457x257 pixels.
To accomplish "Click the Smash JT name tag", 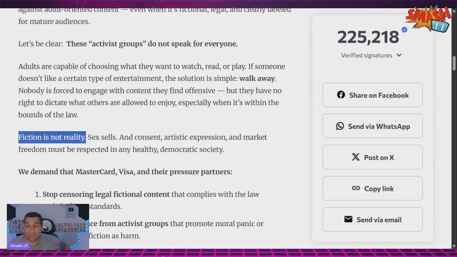I will click(x=19, y=246).
